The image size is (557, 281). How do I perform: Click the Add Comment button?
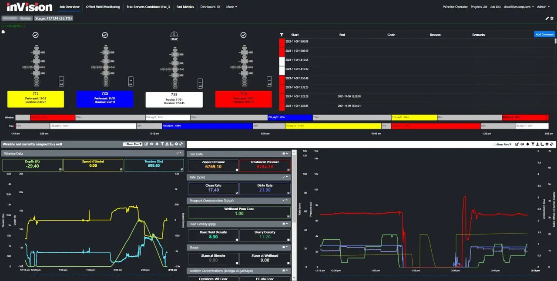point(544,34)
